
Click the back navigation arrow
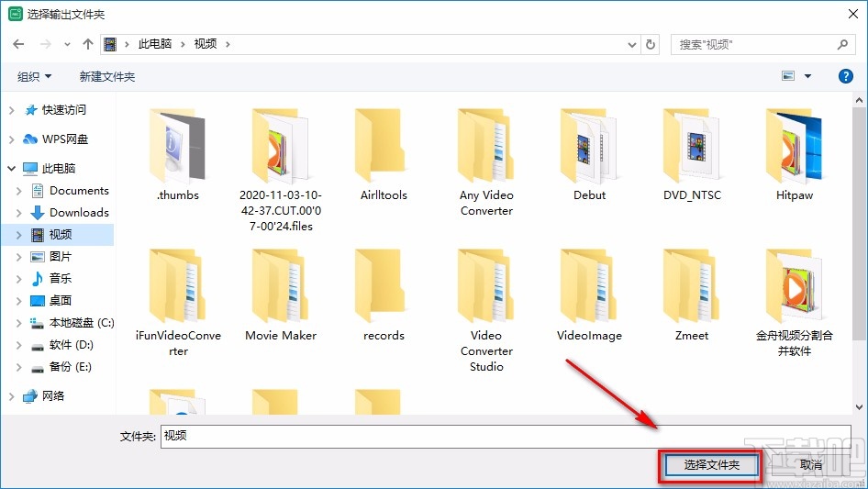tap(18, 44)
